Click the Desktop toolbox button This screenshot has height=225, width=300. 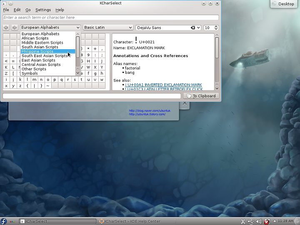pyautogui.click(x=284, y=4)
